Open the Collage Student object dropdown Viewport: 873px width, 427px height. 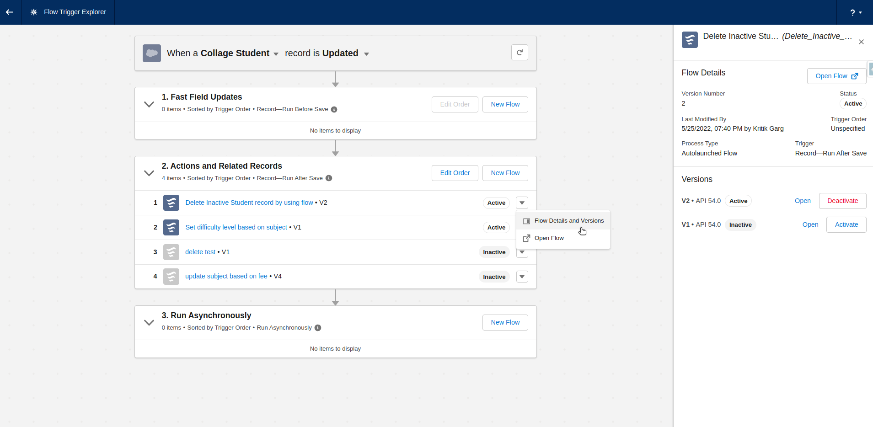coord(276,53)
